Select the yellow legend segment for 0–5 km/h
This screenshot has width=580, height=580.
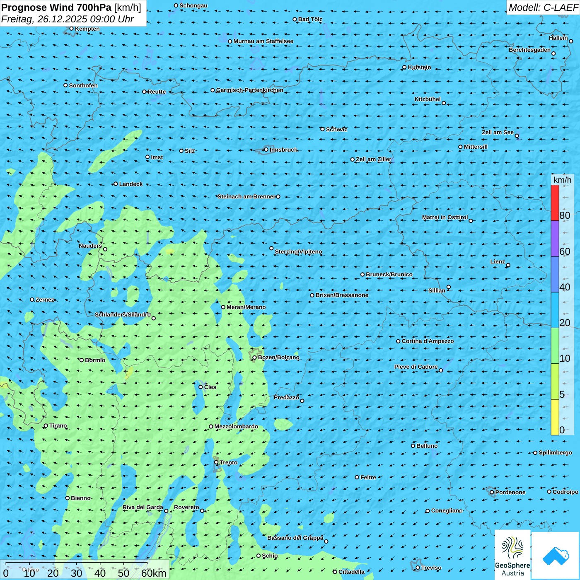pyautogui.click(x=555, y=417)
